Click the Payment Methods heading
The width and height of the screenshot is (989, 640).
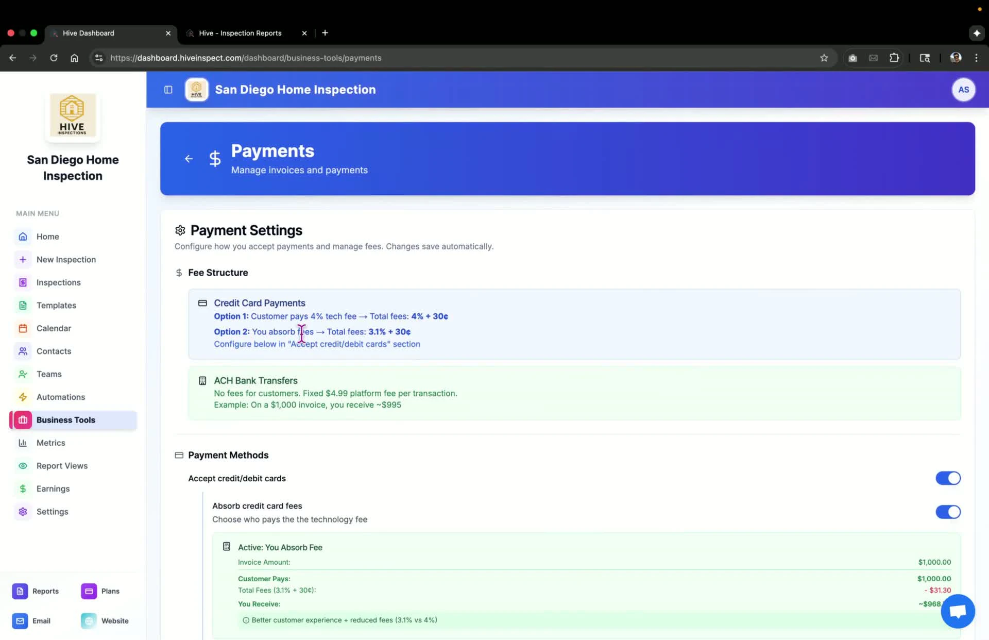pos(228,455)
